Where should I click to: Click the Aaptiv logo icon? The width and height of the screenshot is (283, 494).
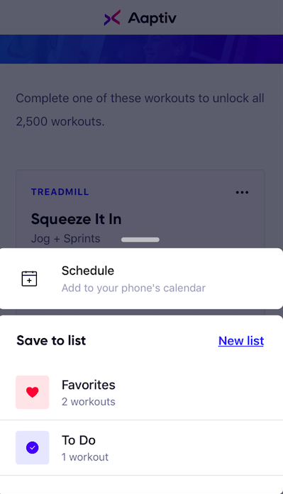pos(112,18)
